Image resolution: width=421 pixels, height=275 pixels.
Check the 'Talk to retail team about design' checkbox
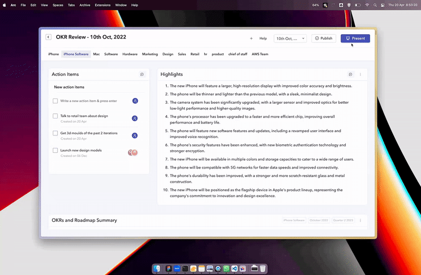pyautogui.click(x=55, y=116)
